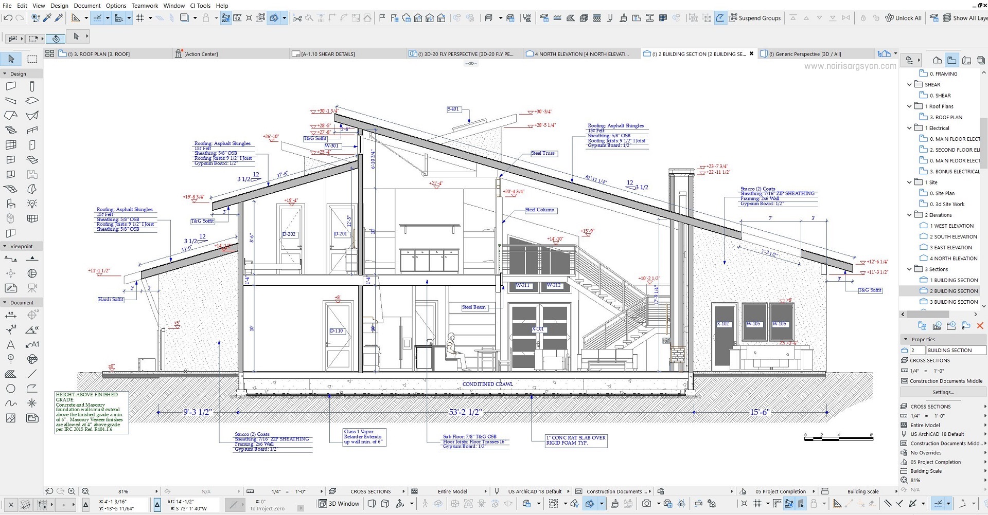This screenshot has height=515, width=988.
Task: Toggle the relative coordinates delta button
Action: [157, 505]
